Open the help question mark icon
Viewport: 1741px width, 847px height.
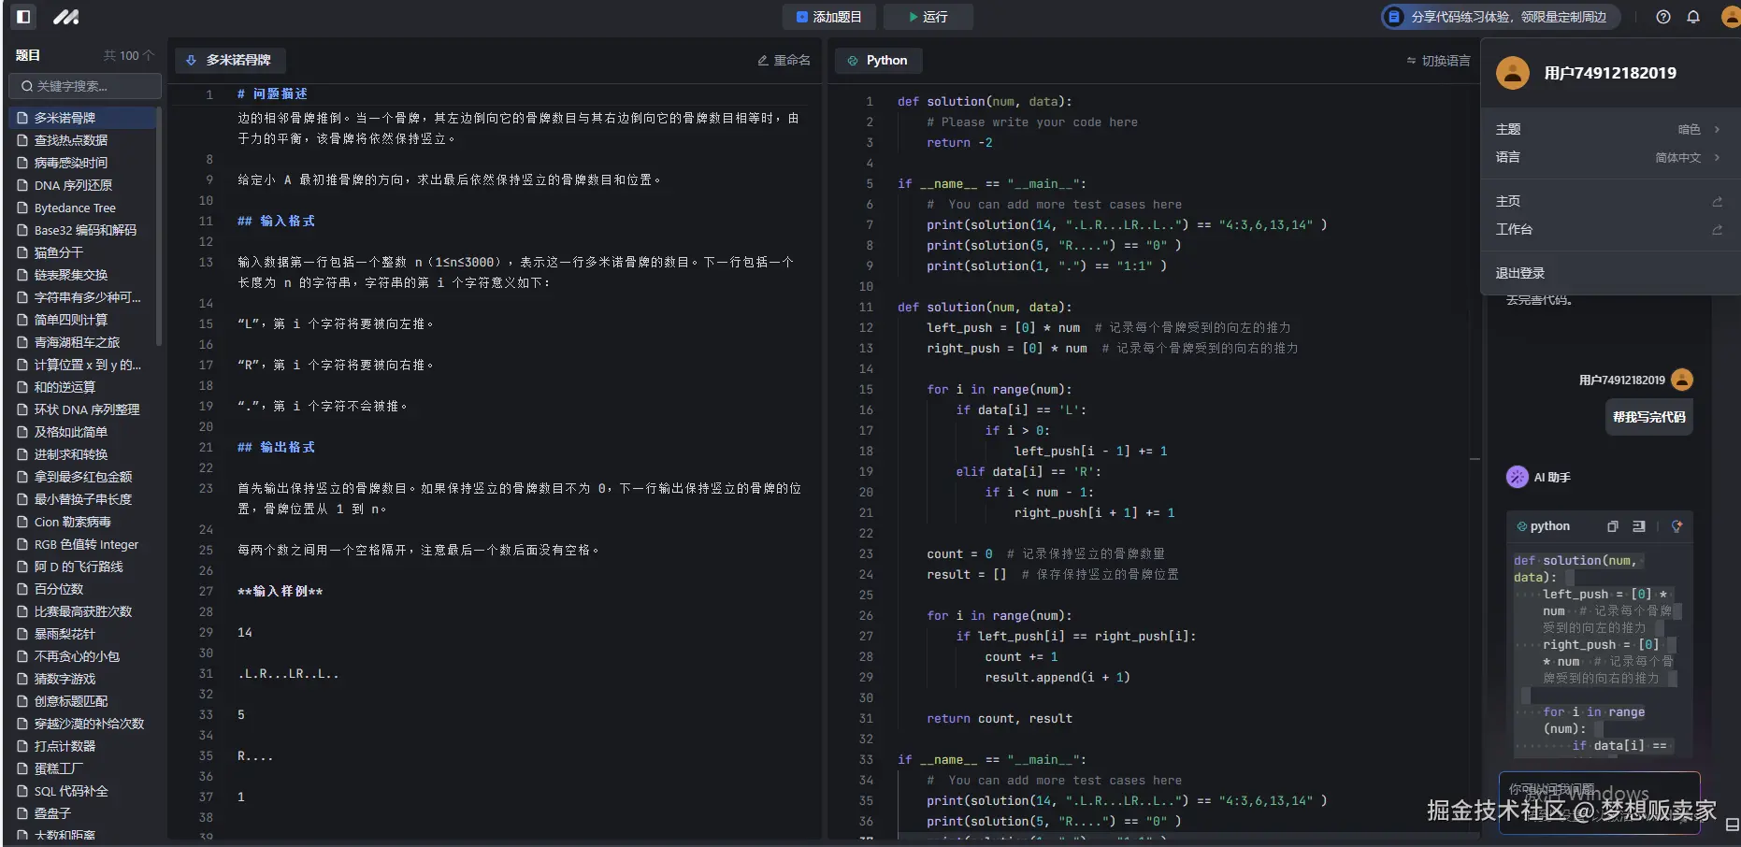[1662, 17]
